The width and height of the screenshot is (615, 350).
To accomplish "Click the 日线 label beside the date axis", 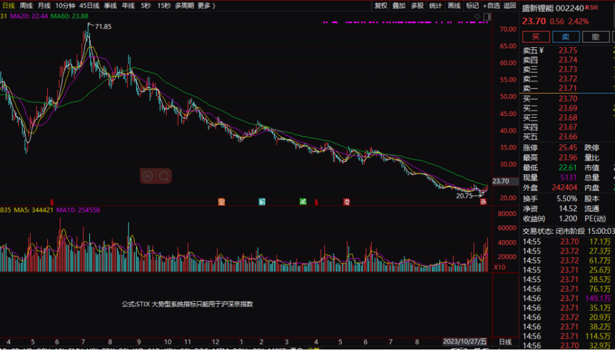I will 505,342.
